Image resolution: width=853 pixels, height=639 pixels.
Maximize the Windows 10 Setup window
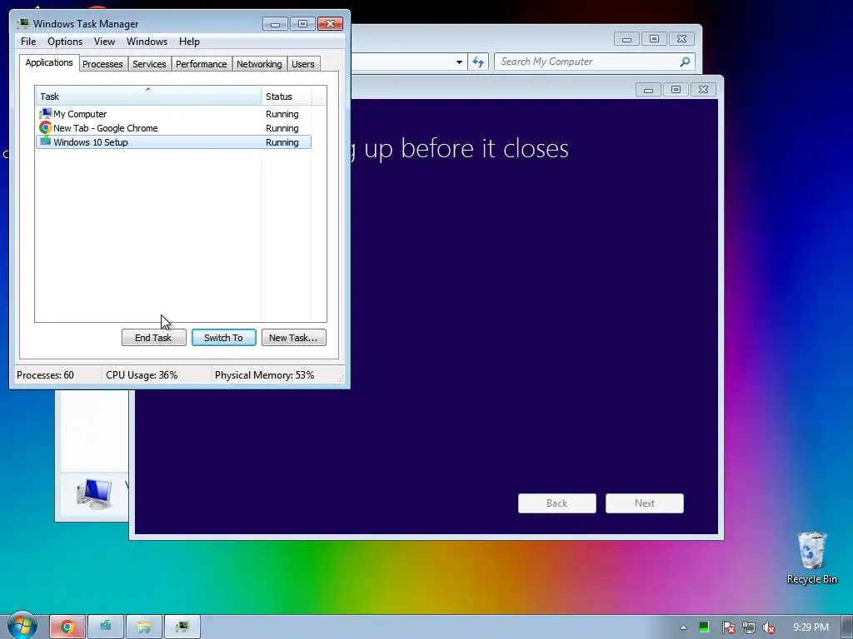(676, 89)
